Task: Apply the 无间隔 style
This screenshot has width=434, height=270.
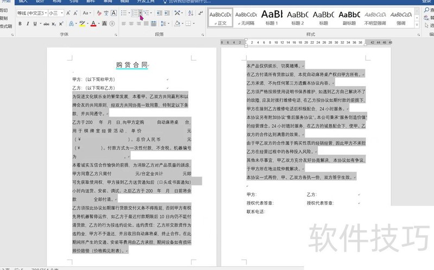Action: tap(246, 18)
